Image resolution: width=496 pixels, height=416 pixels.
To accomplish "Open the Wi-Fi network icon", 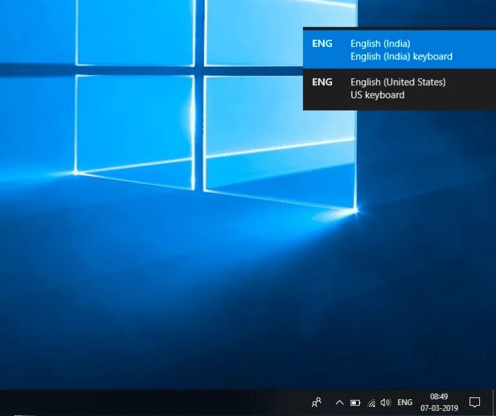I will click(x=371, y=402).
